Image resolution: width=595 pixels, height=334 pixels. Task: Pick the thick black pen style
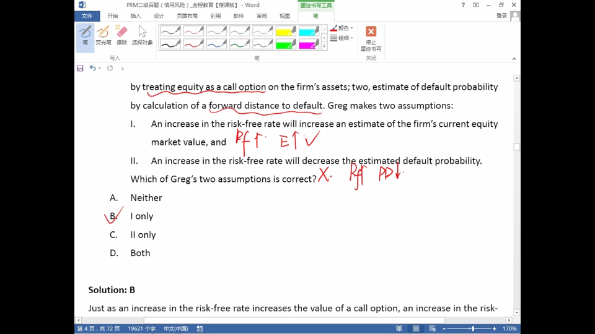170,45
